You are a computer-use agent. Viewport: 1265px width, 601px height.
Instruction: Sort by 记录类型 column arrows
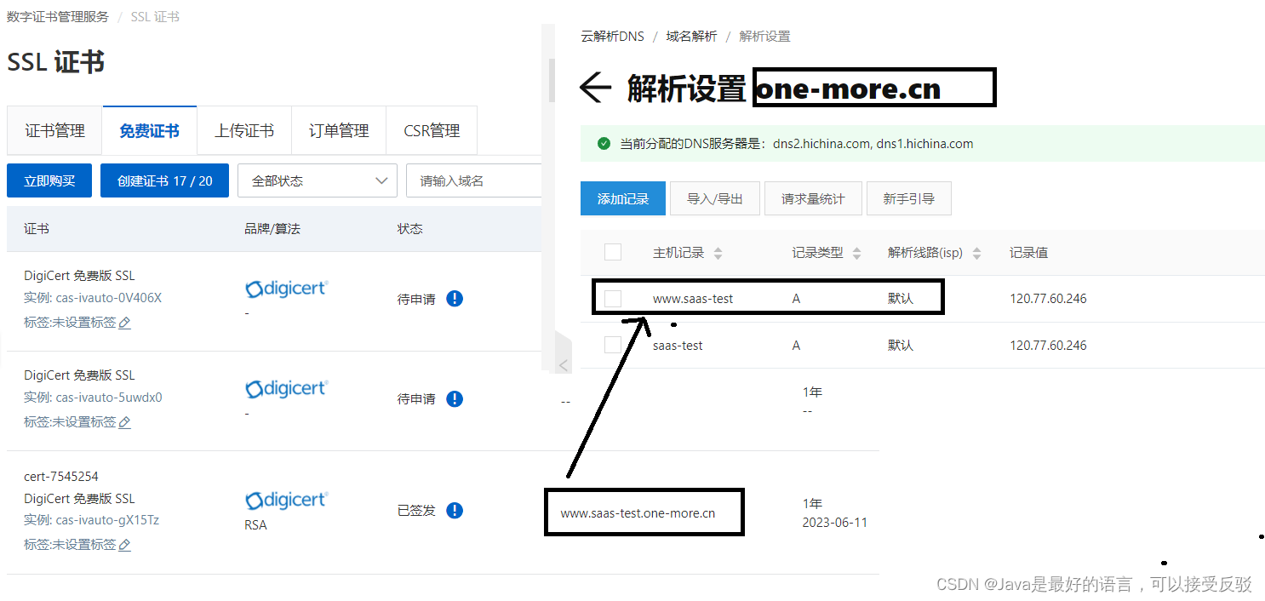856,253
